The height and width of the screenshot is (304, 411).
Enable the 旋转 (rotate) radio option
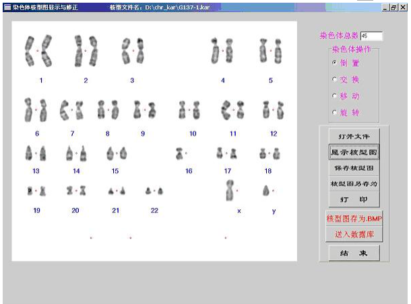tap(334, 112)
